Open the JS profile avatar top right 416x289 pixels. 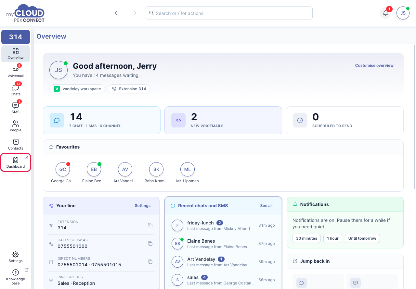(x=403, y=13)
